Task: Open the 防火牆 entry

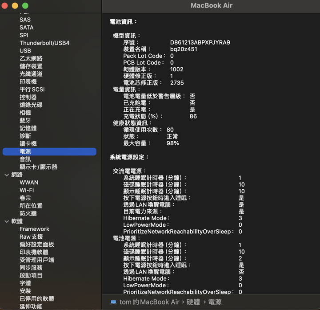Action: click(x=28, y=214)
